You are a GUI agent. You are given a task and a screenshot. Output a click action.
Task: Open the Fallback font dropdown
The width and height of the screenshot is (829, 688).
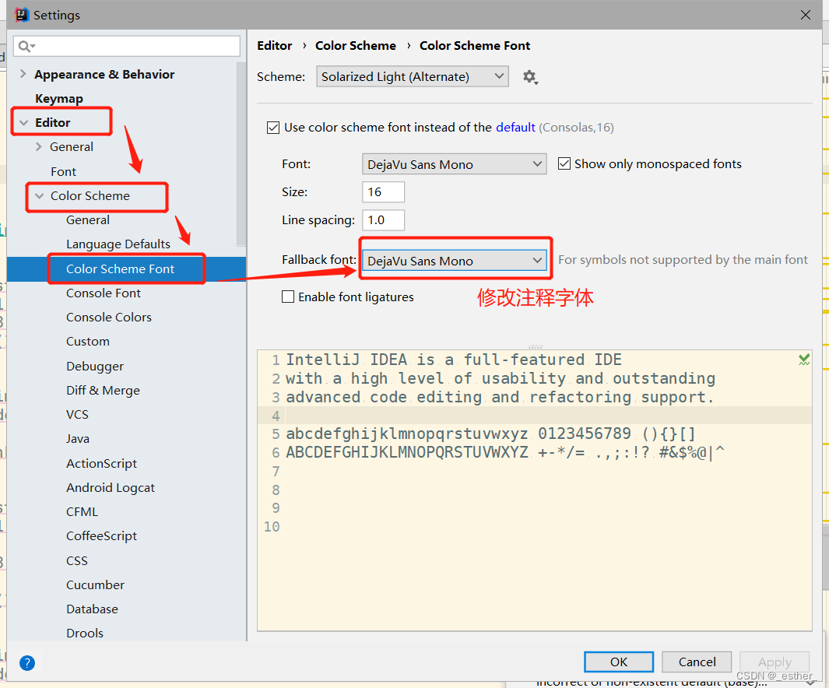pos(454,261)
